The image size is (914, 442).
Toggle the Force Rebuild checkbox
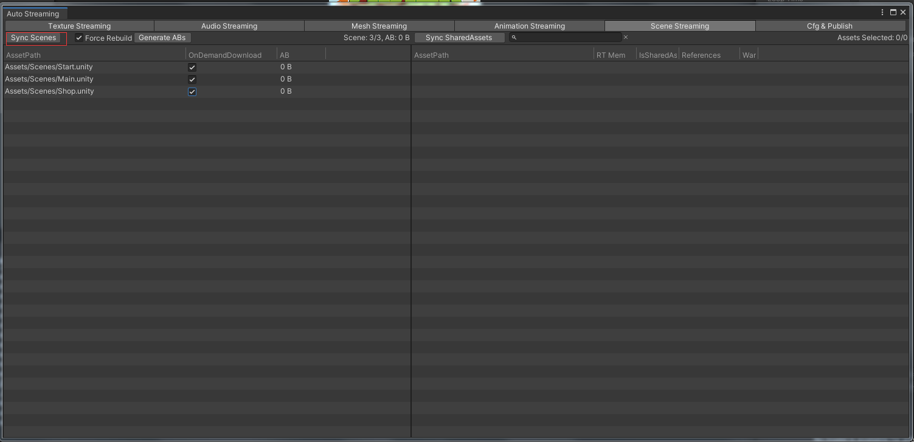(79, 38)
